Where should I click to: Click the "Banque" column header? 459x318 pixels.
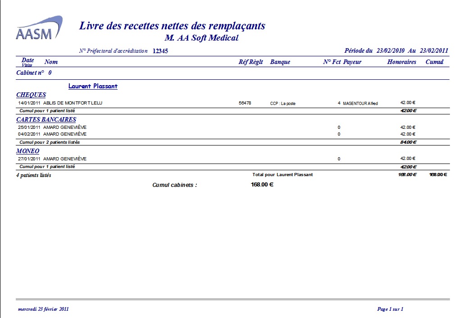point(280,62)
